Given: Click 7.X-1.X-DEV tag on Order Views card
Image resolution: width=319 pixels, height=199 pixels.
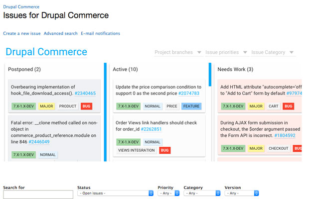Looking at the screenshot, I should [129, 142].
